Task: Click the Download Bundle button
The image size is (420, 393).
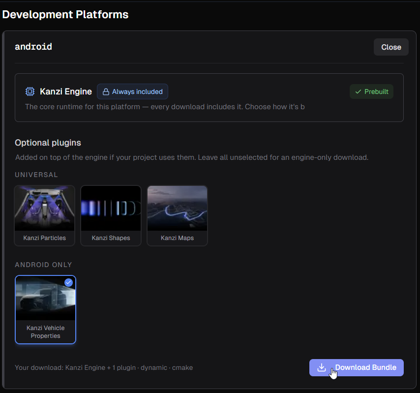Action: pos(356,367)
